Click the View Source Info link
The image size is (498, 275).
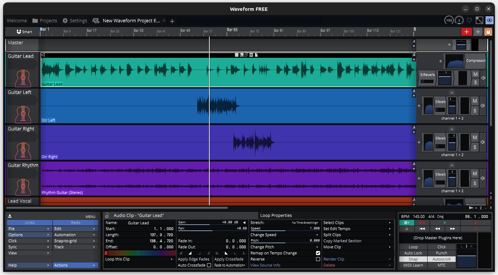pos(265,265)
